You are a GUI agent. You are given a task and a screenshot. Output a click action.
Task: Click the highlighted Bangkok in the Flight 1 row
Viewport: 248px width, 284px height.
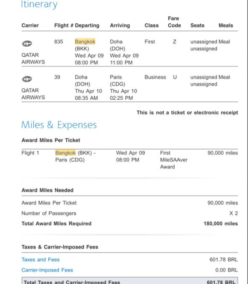pos(65,153)
